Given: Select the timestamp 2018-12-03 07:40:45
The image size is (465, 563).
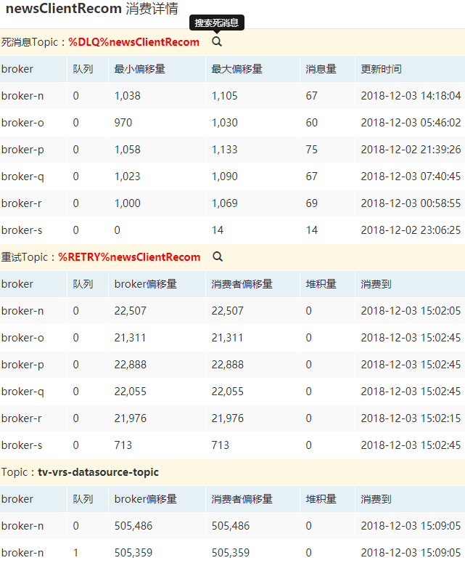Looking at the screenshot, I should click(411, 177).
